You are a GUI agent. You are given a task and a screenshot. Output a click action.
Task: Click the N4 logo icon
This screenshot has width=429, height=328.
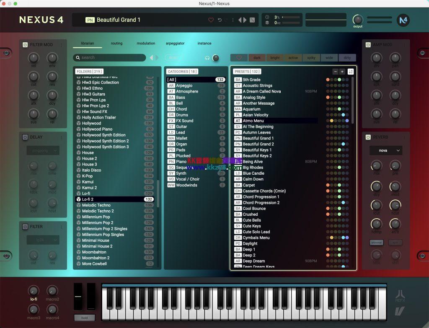pos(403,20)
